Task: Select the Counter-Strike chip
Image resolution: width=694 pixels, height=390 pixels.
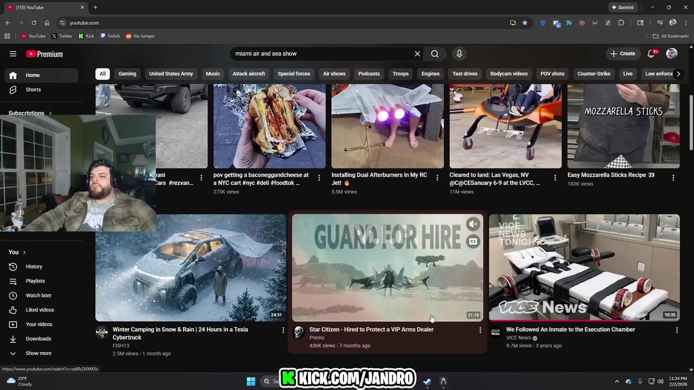Action: click(x=594, y=74)
